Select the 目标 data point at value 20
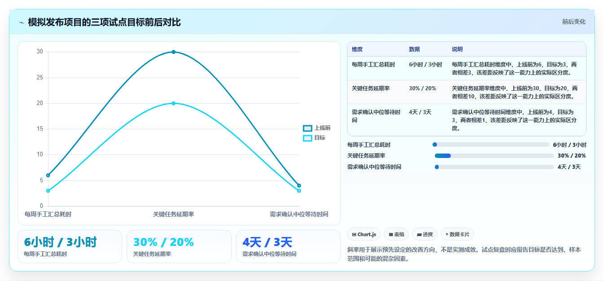Image resolution: width=604 pixels, height=281 pixels. pyautogui.click(x=173, y=103)
